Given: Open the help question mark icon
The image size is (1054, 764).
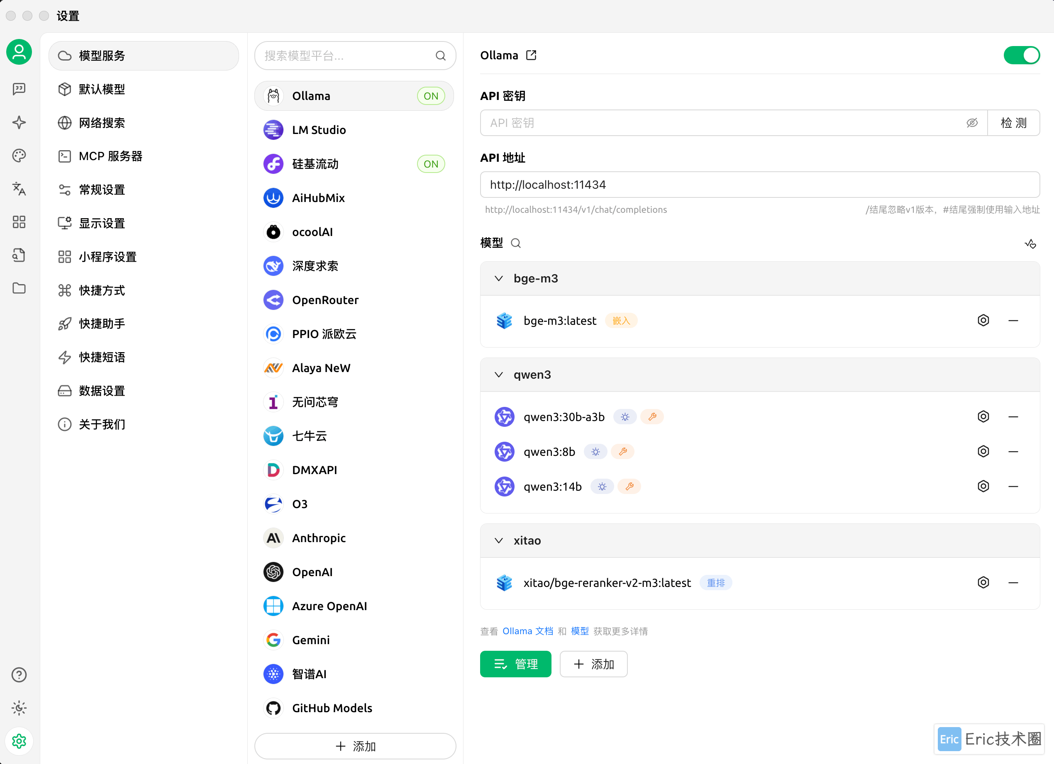Looking at the screenshot, I should pos(19,675).
